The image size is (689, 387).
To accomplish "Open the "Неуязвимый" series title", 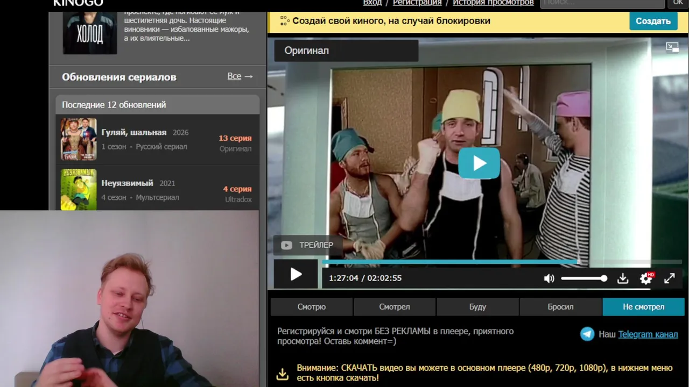I will click(x=128, y=183).
